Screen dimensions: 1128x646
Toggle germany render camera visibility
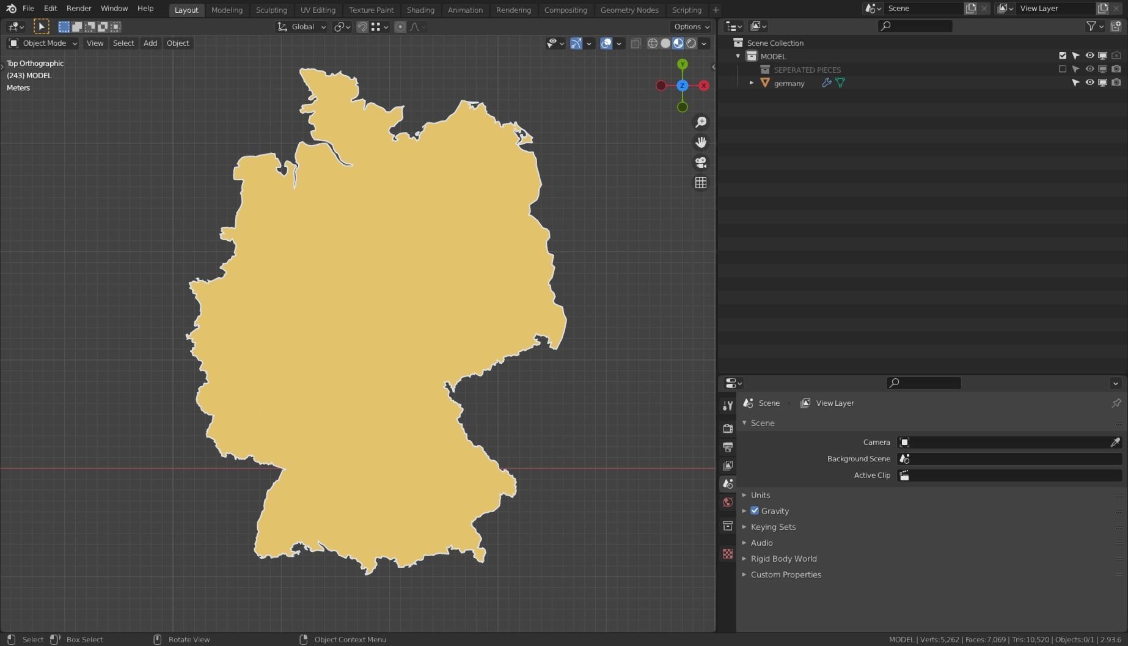click(x=1116, y=83)
